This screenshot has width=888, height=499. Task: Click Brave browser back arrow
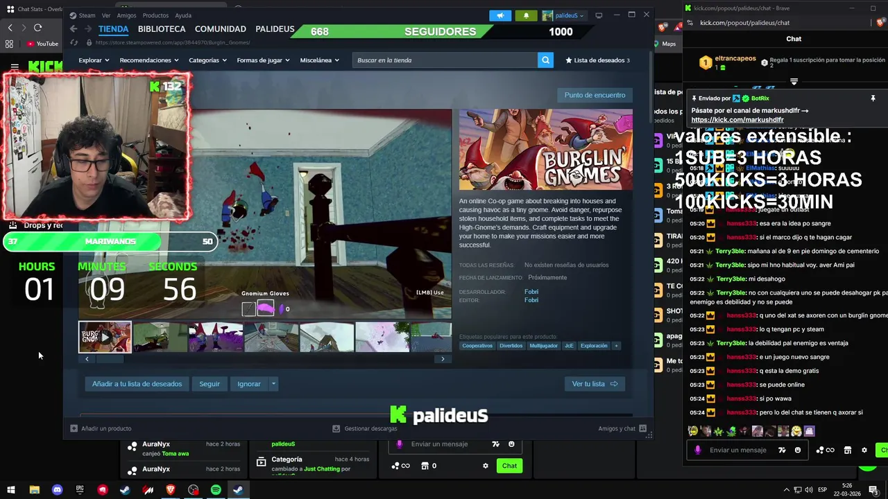10,28
